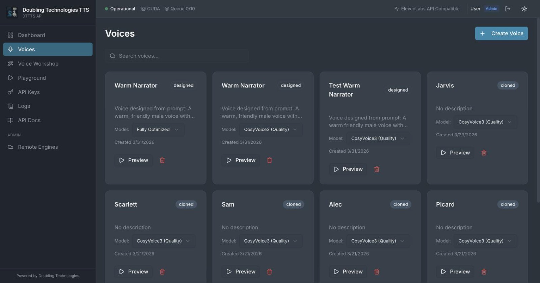Delete the Jarvis voice with the trash icon
Image resolution: width=540 pixels, height=283 pixels.
(x=484, y=153)
